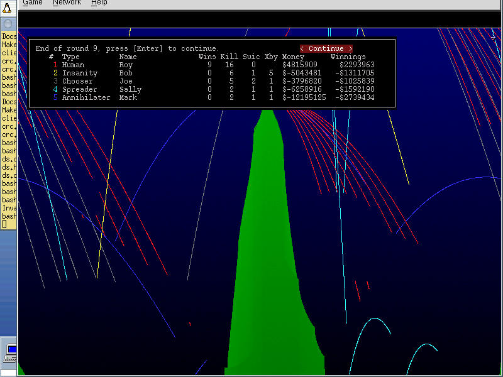Click Bob's Xby value "5"

tap(271, 73)
